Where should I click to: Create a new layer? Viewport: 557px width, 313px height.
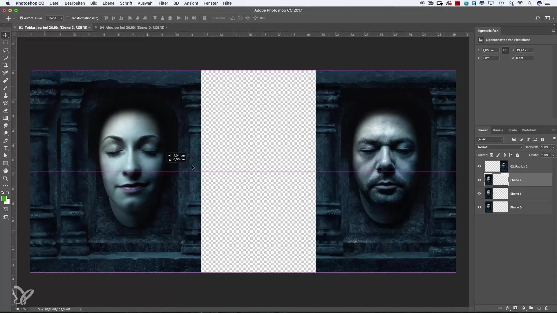(539, 308)
